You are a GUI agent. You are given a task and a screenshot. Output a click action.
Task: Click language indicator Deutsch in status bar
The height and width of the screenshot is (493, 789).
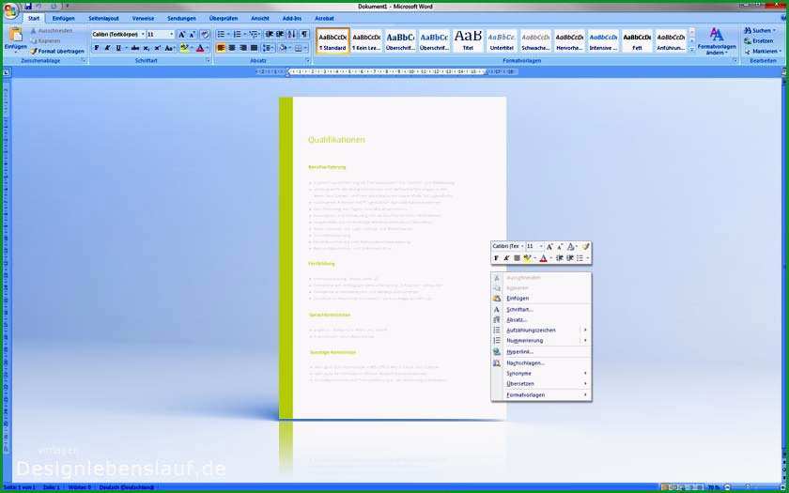126,487
